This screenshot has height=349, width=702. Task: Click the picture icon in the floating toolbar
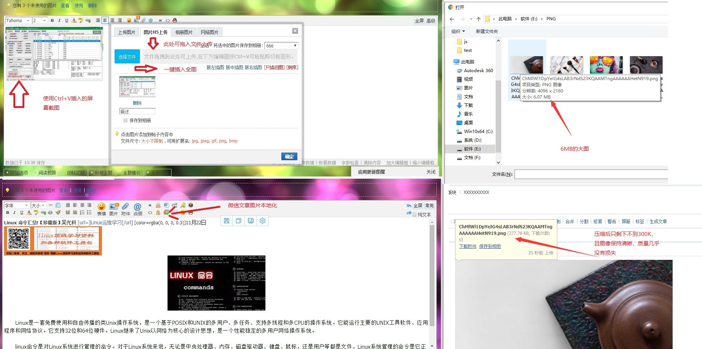point(251,221)
